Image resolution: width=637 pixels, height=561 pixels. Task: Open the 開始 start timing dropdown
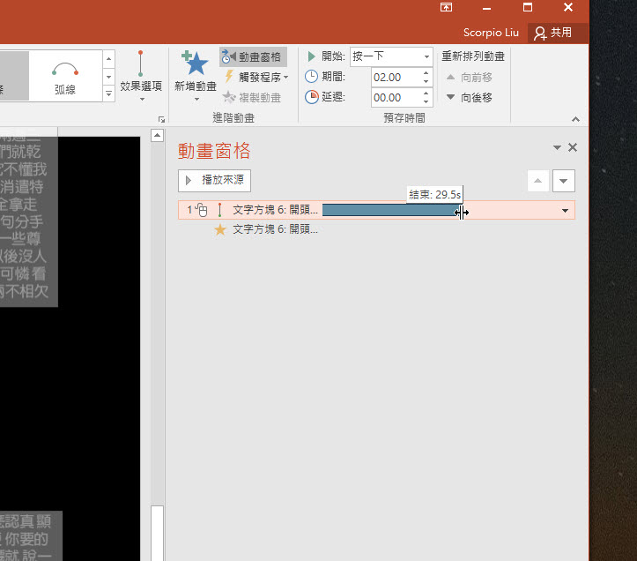coord(391,56)
